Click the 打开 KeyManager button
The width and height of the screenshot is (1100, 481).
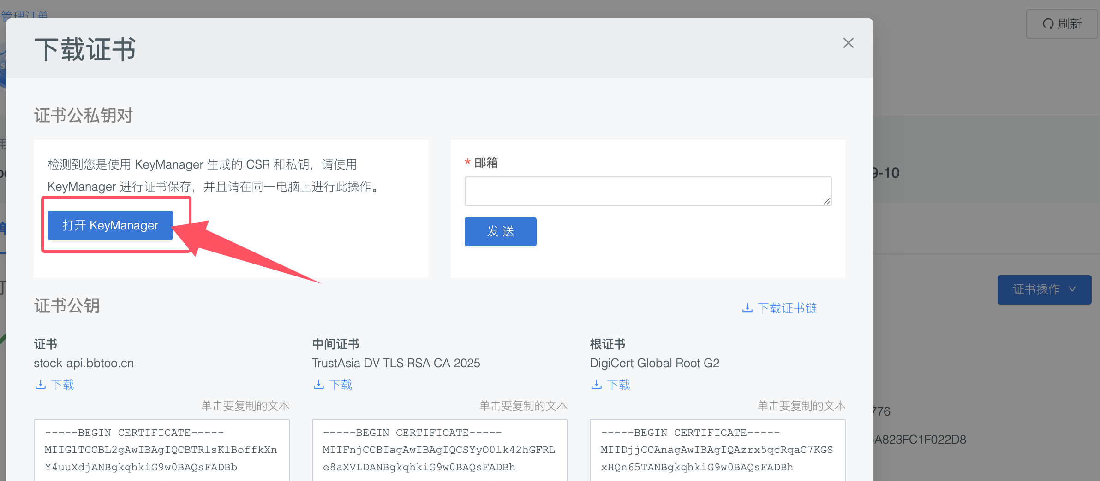[110, 225]
